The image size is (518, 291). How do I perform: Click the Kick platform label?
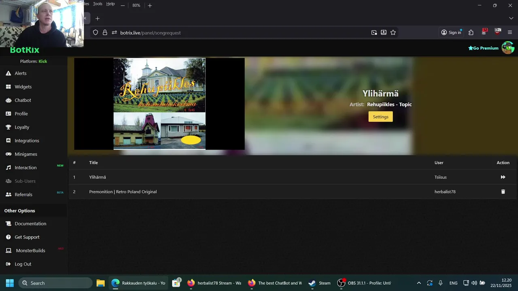coord(43,61)
